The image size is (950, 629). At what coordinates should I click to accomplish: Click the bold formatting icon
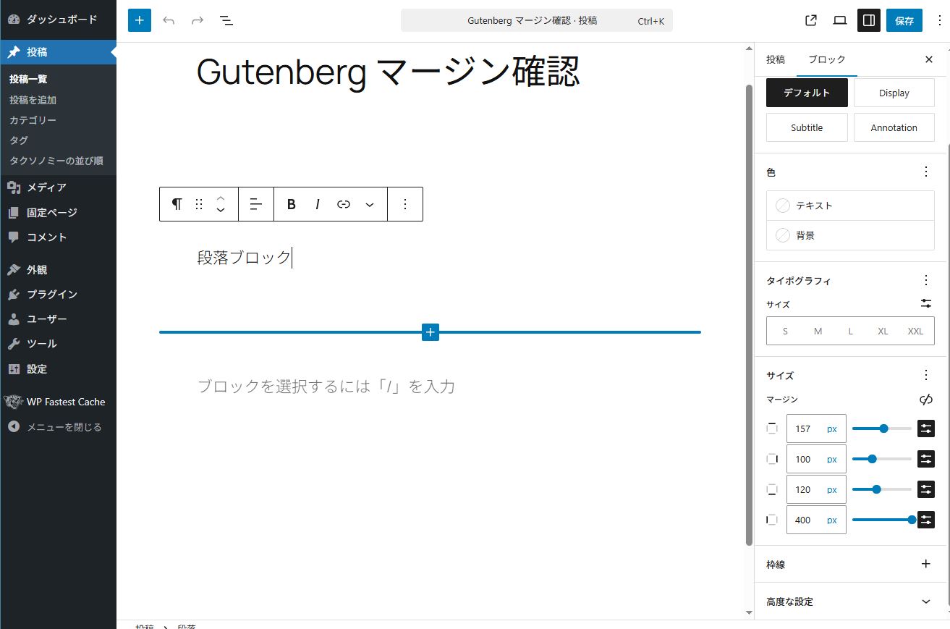[292, 204]
